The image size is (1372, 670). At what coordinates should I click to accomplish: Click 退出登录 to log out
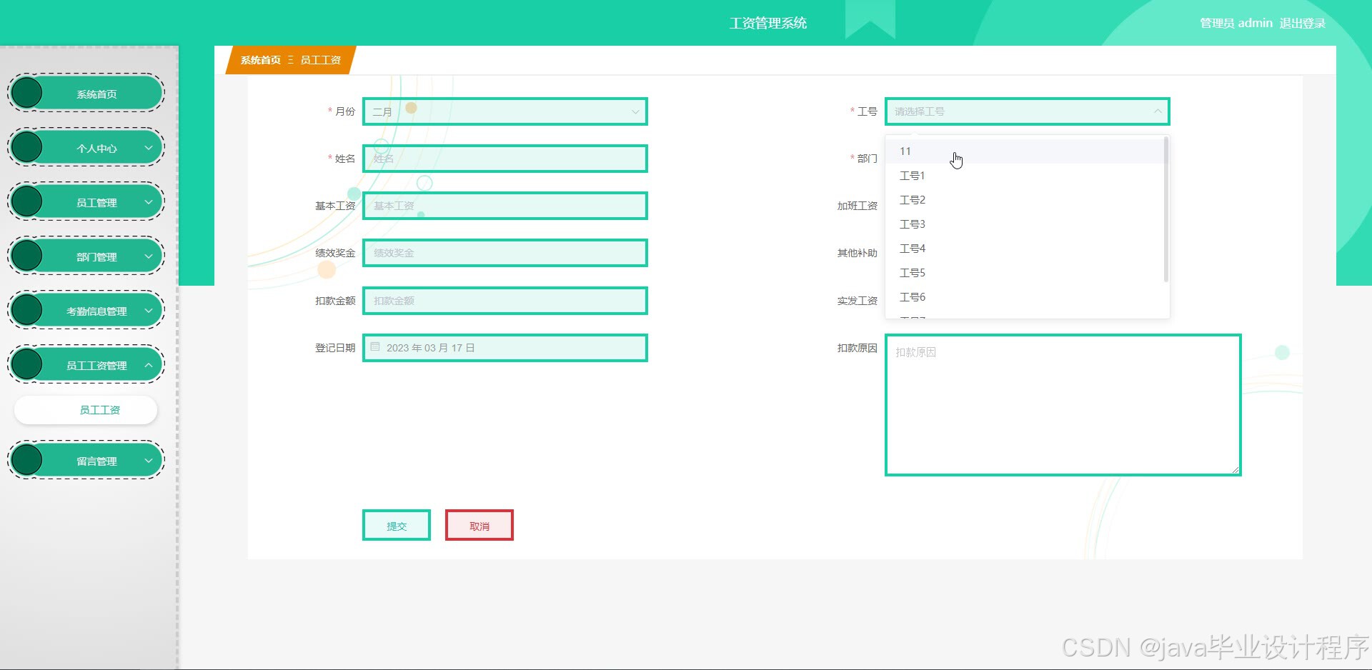tap(1302, 23)
